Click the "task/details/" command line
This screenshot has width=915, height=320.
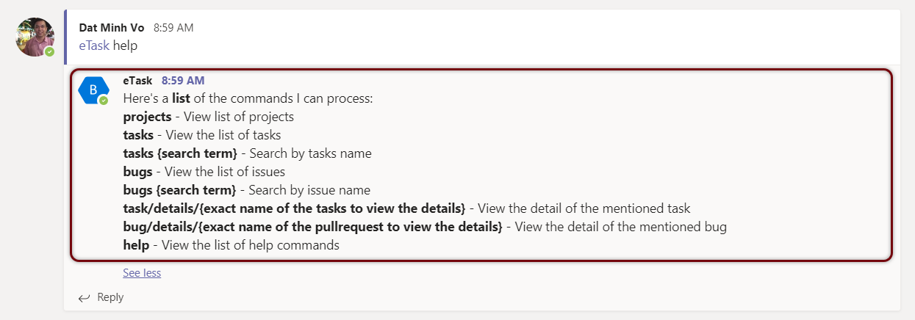coord(294,208)
